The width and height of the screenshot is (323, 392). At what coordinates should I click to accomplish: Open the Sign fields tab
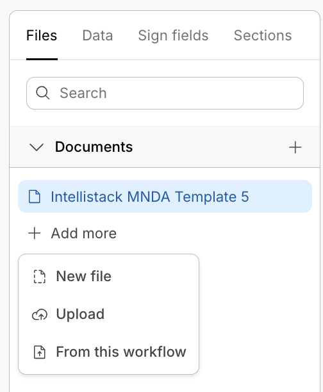(x=173, y=35)
